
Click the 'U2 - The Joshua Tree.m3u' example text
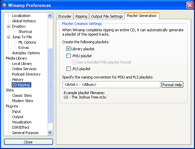tap(85, 97)
